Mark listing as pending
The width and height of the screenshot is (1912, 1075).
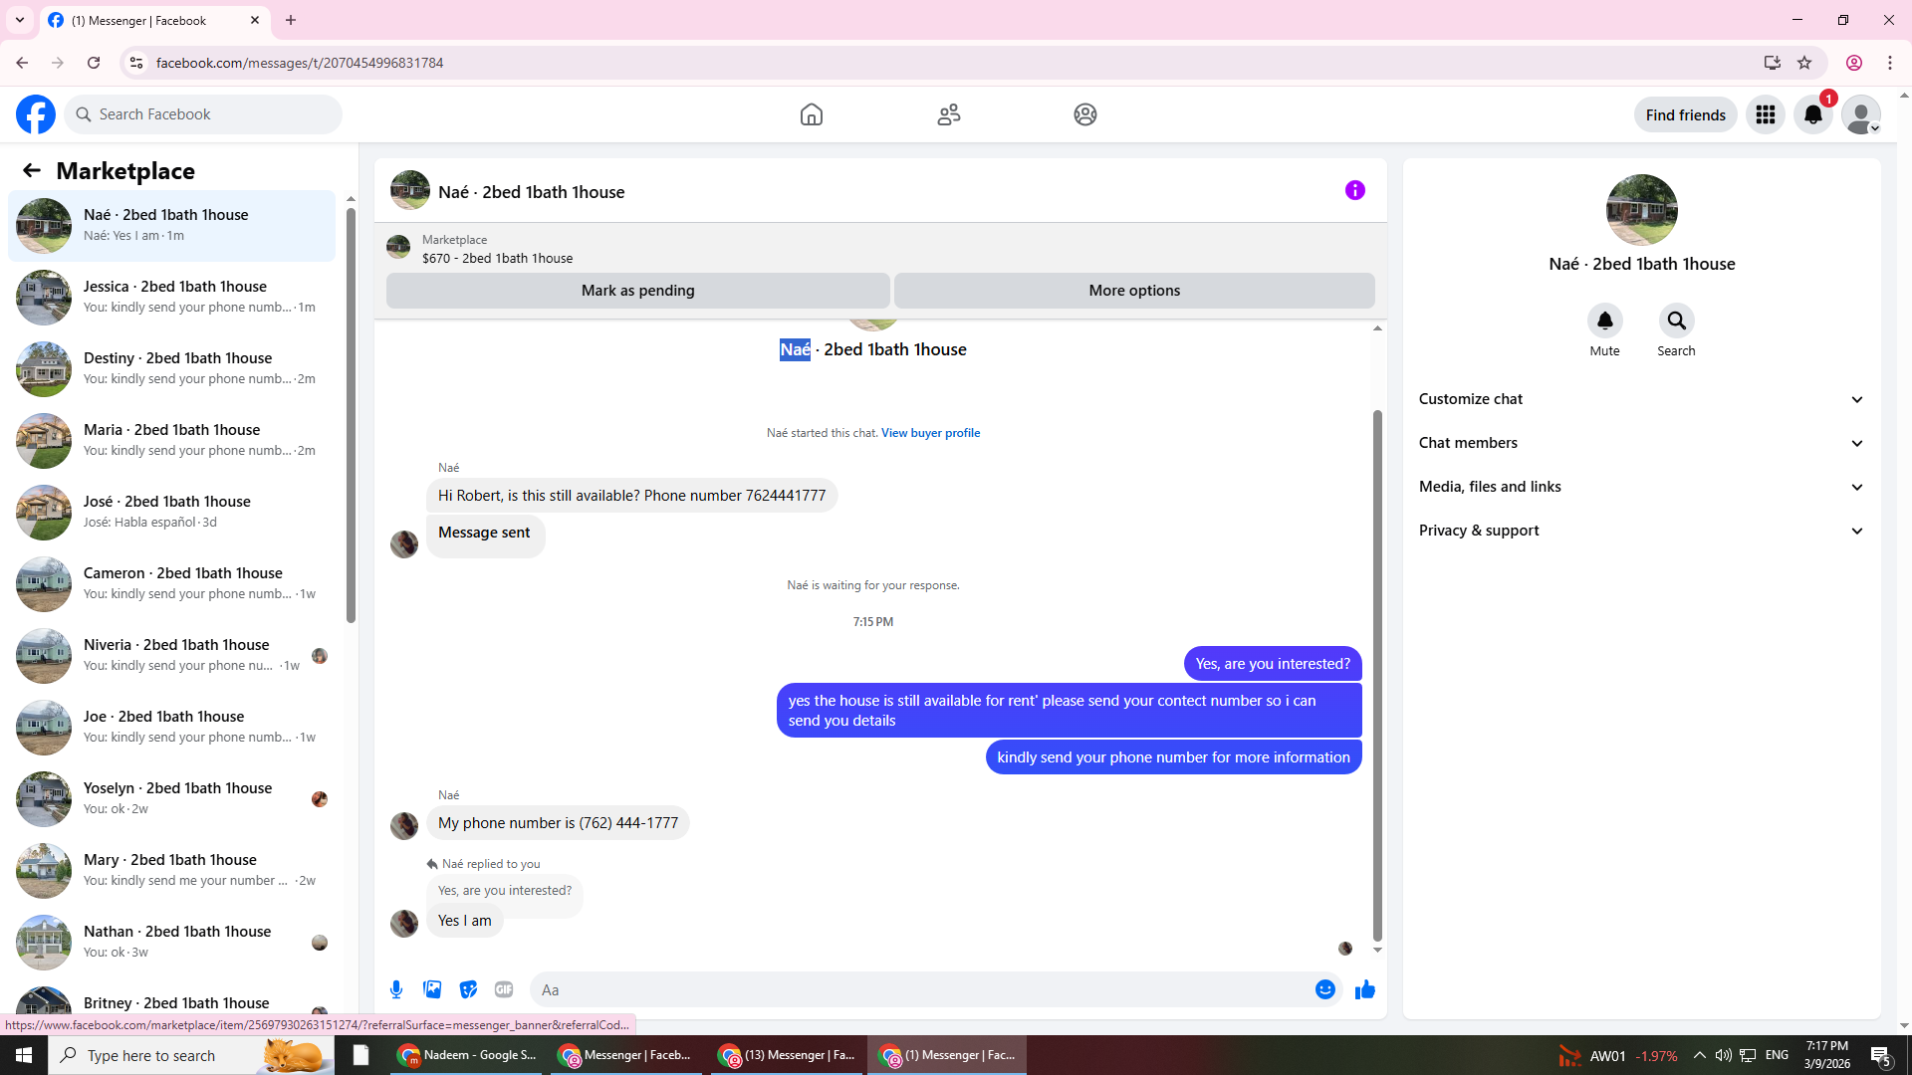[637, 291]
